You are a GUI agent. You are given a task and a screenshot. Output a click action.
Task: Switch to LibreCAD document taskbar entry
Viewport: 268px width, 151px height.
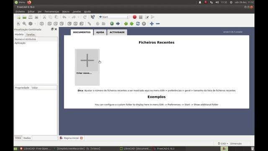tap(135, 148)
